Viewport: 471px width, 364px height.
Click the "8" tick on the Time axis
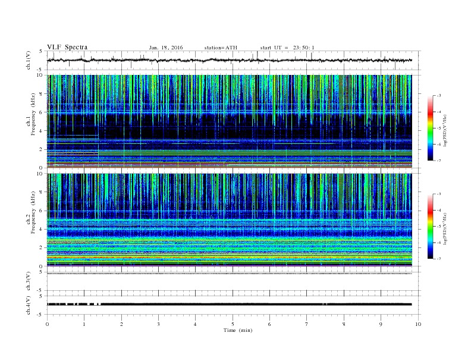(x=344, y=324)
